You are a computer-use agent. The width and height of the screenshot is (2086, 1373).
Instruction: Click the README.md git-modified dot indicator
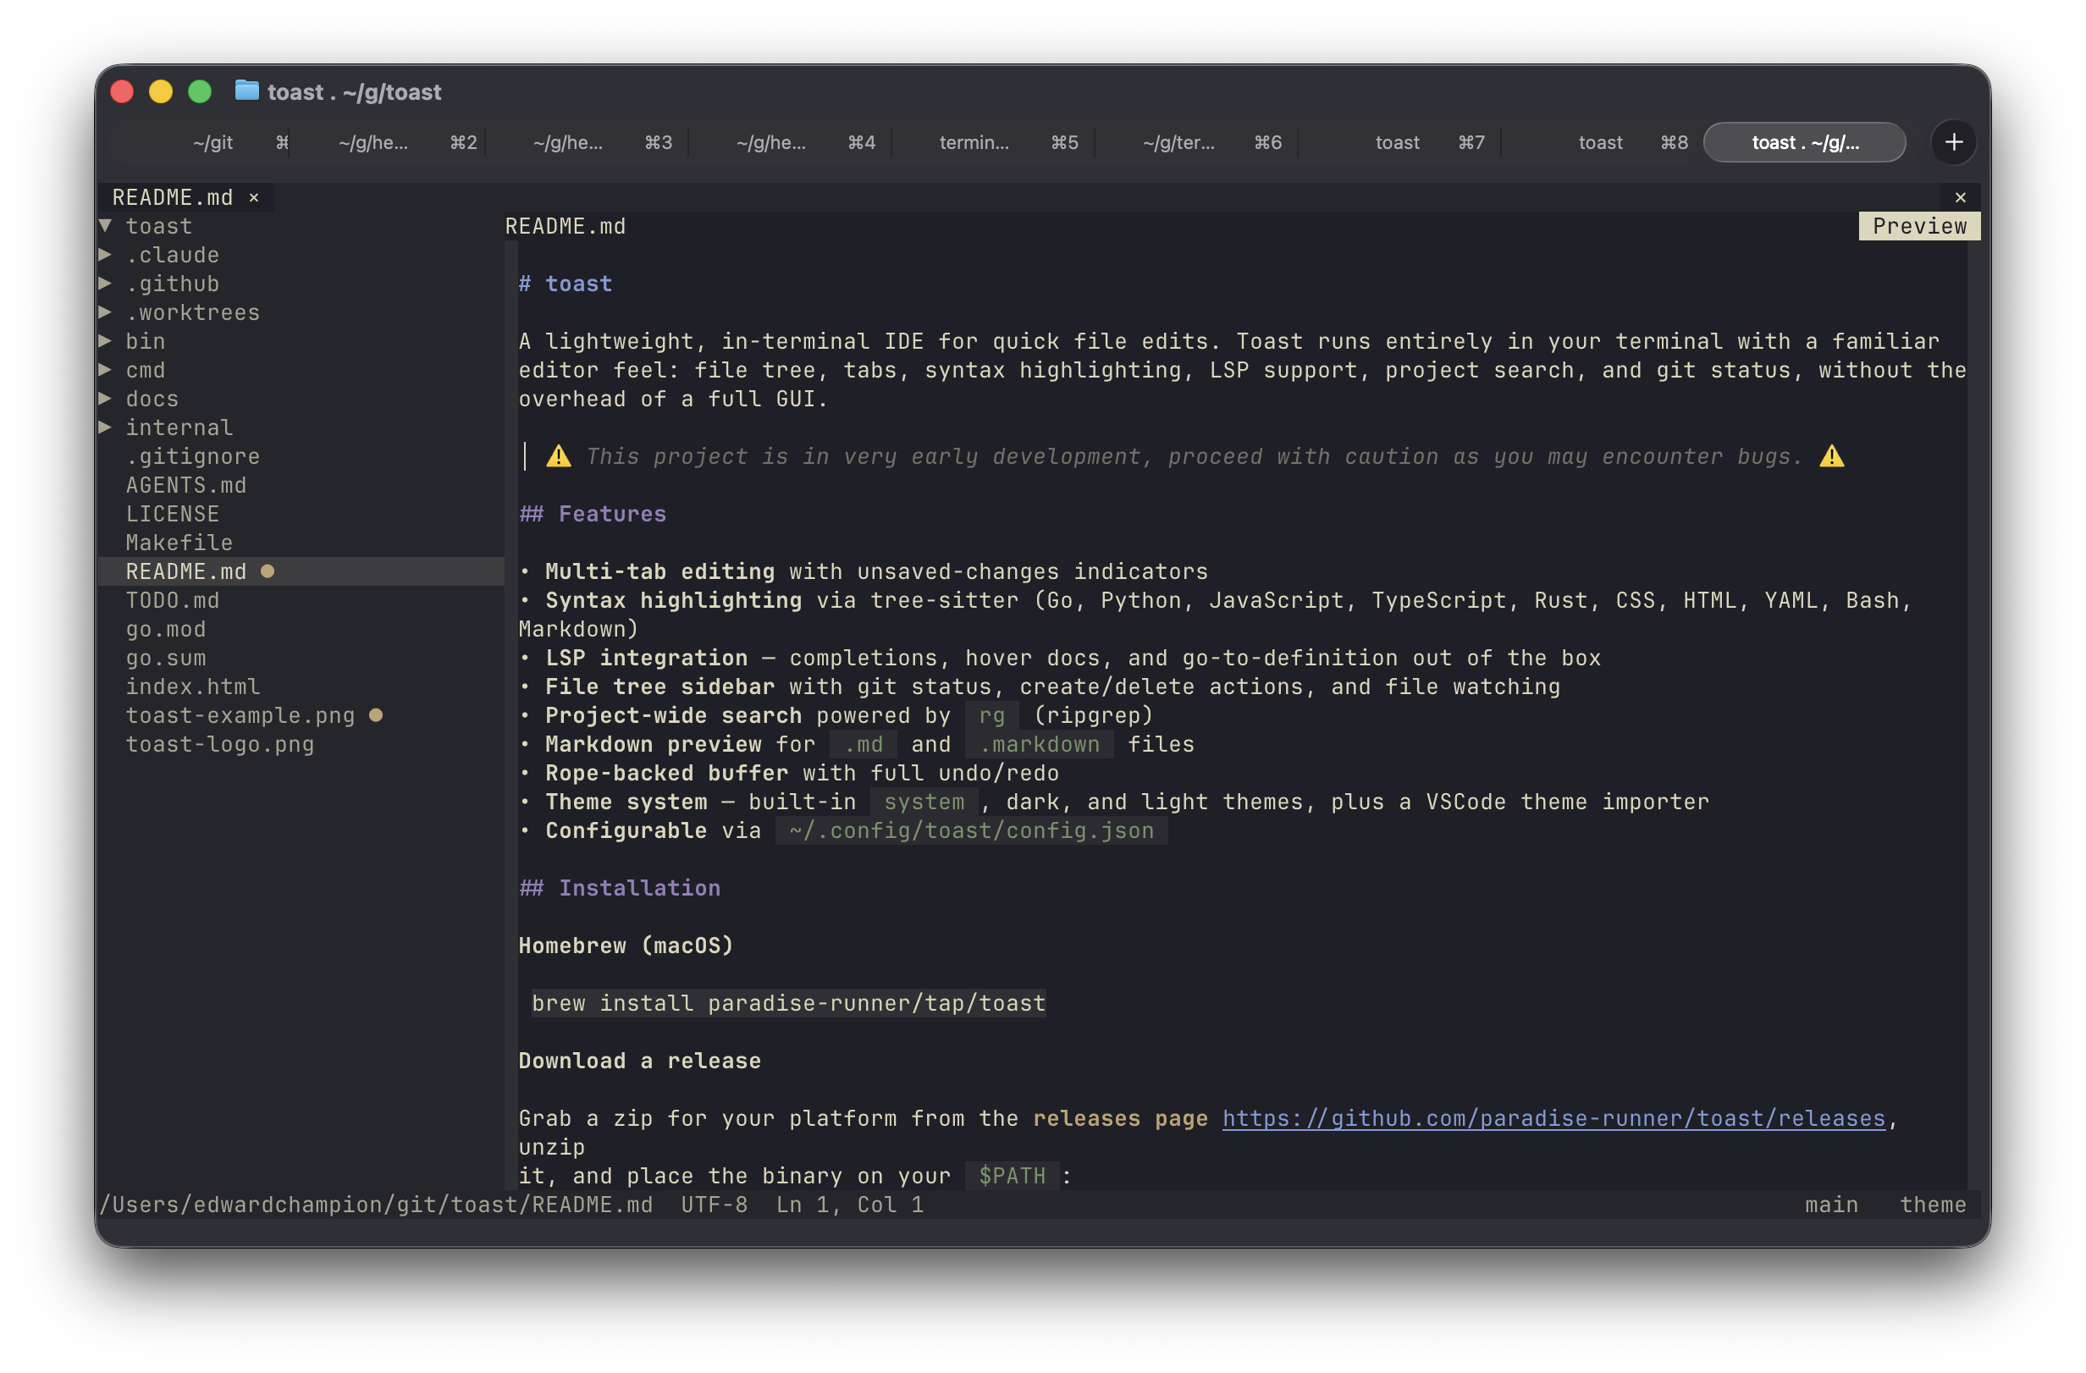(268, 571)
